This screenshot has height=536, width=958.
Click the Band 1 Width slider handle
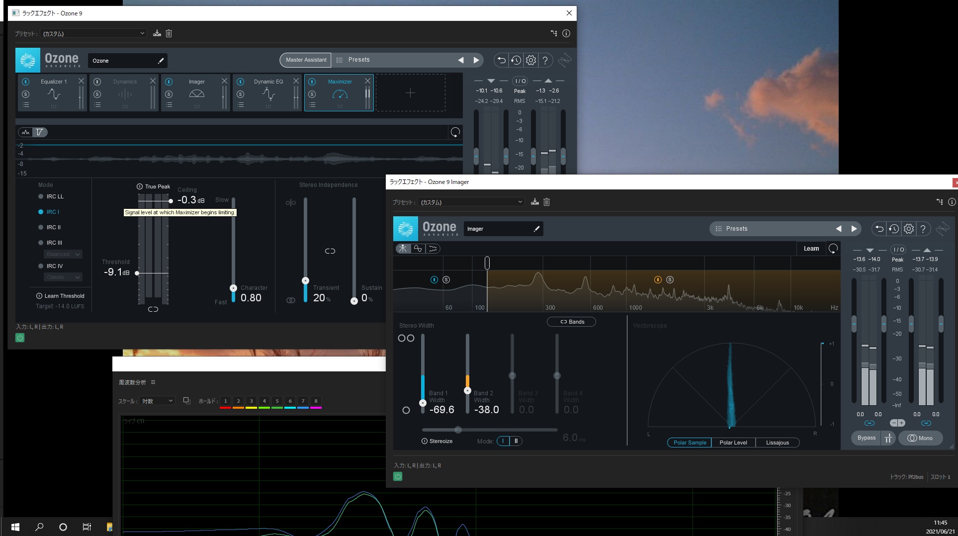tap(423, 403)
